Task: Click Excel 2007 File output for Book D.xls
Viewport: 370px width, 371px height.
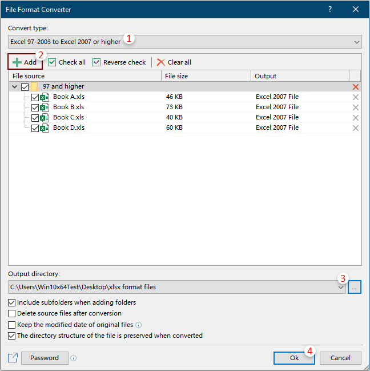Action: [277, 127]
